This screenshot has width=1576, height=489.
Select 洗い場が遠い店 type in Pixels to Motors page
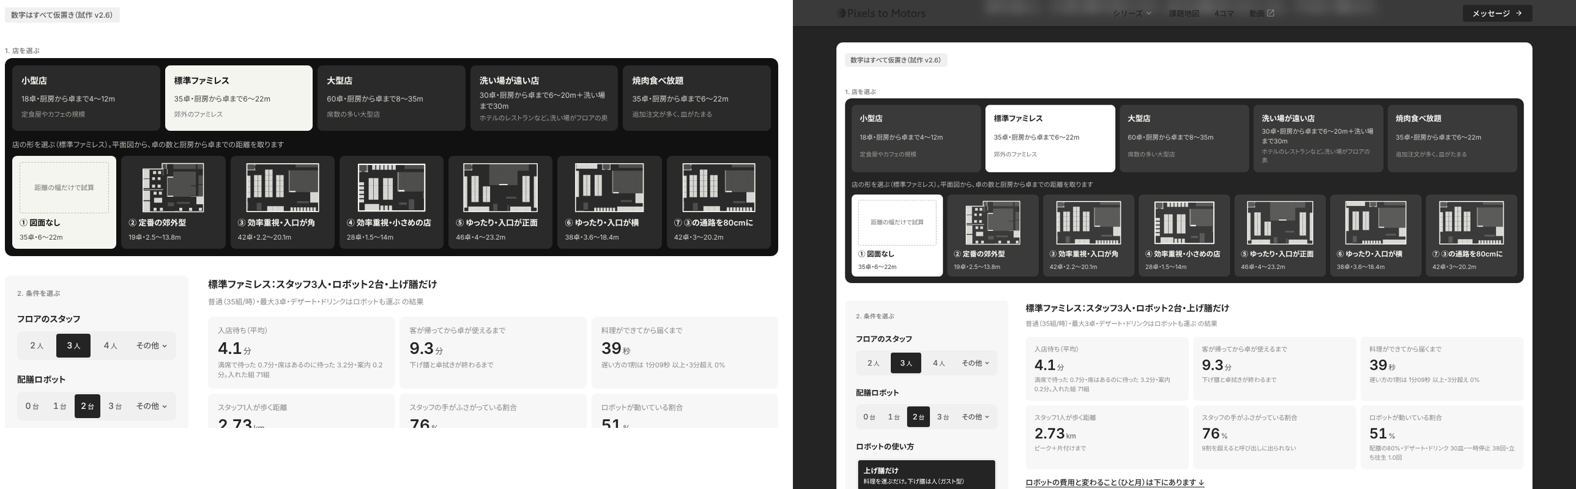point(1318,138)
